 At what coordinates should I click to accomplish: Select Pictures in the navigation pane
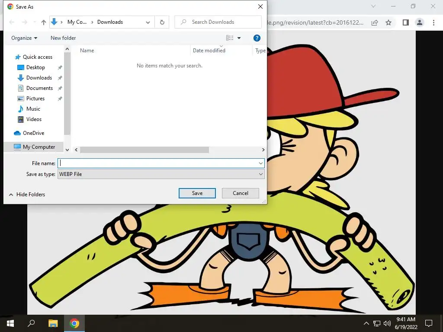[x=35, y=99]
